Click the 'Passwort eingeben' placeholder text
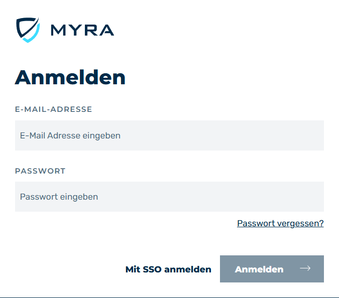The width and height of the screenshot is (339, 298). (x=59, y=197)
